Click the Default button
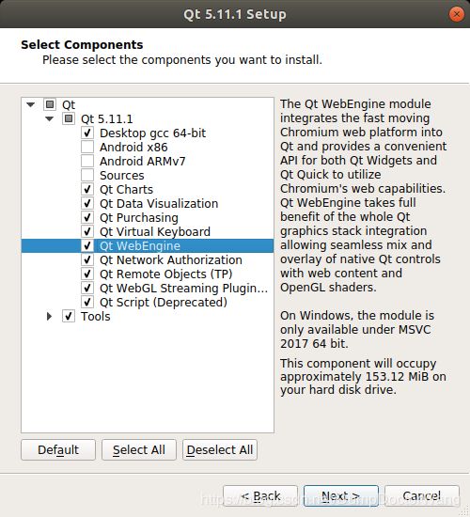This screenshot has width=470, height=517. (x=58, y=449)
